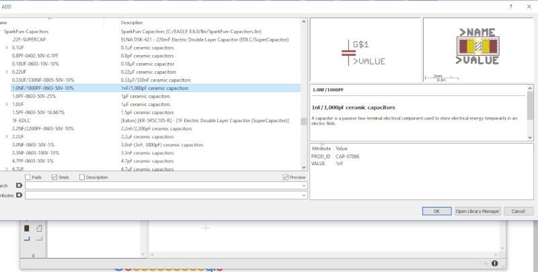Select the green corner-line tool in background window

(39, 238)
